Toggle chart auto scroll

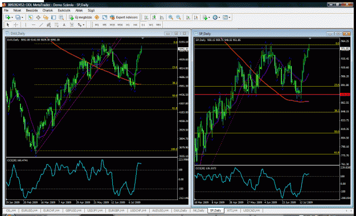click(x=188, y=17)
